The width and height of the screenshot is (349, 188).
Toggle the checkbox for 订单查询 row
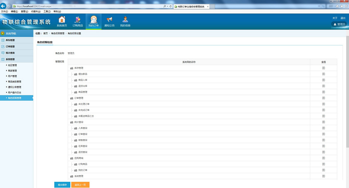[x=324, y=134]
